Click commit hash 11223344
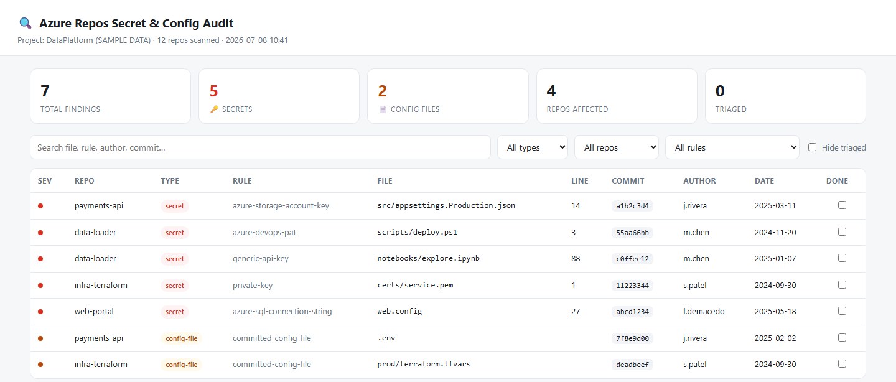 (x=632, y=286)
